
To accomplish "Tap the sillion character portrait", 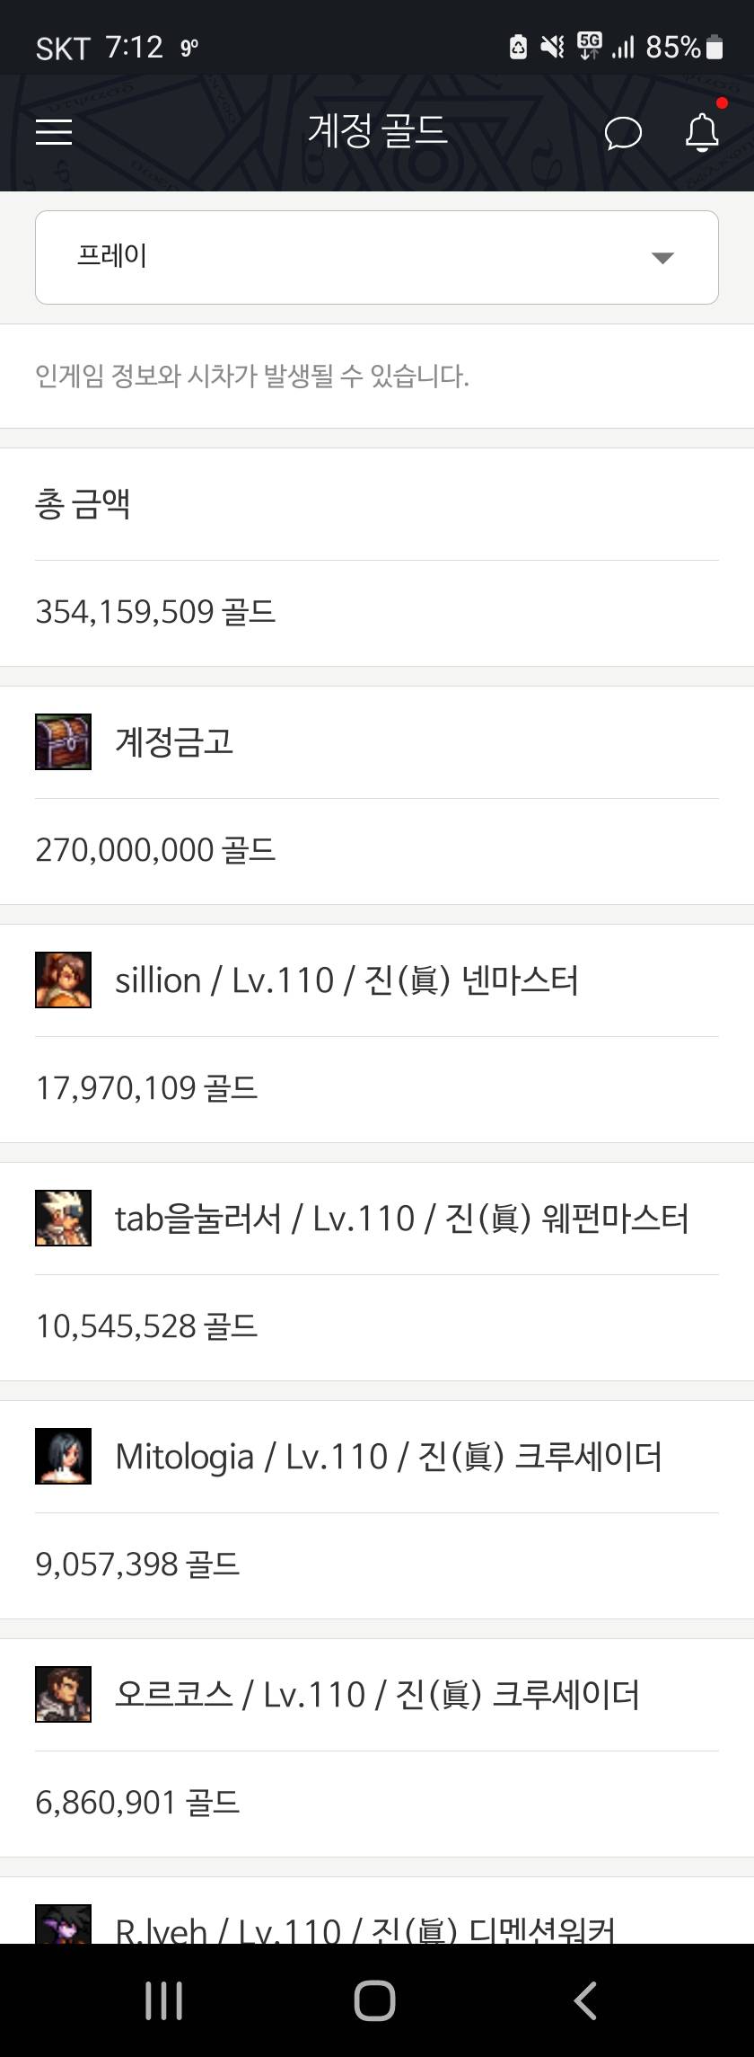I will (63, 980).
